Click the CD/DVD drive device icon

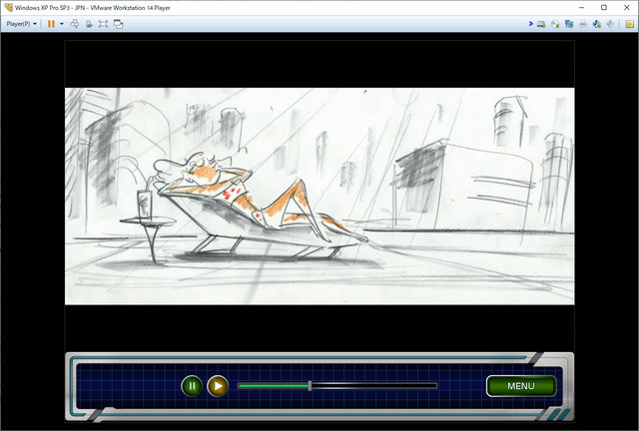point(555,24)
